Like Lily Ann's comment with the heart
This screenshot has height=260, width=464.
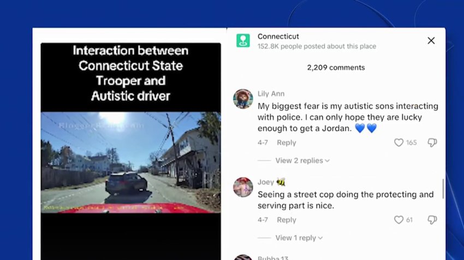click(398, 143)
